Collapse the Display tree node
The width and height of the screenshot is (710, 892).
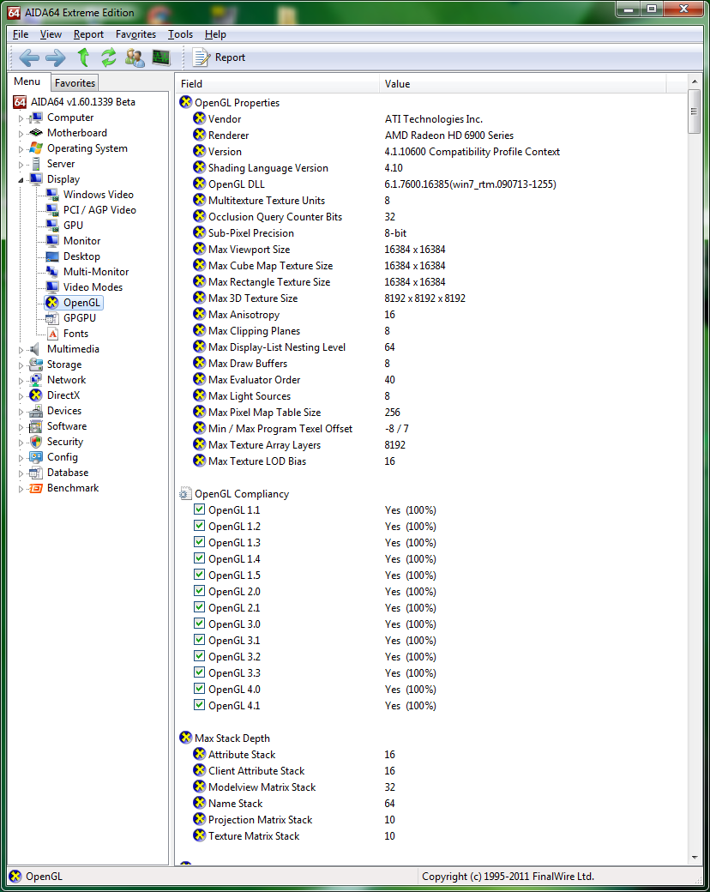pyautogui.click(x=21, y=180)
